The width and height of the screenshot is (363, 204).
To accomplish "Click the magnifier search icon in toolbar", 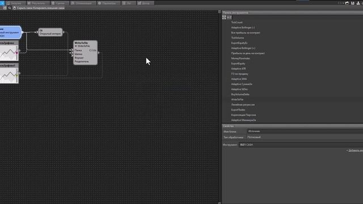I will 10,8.
